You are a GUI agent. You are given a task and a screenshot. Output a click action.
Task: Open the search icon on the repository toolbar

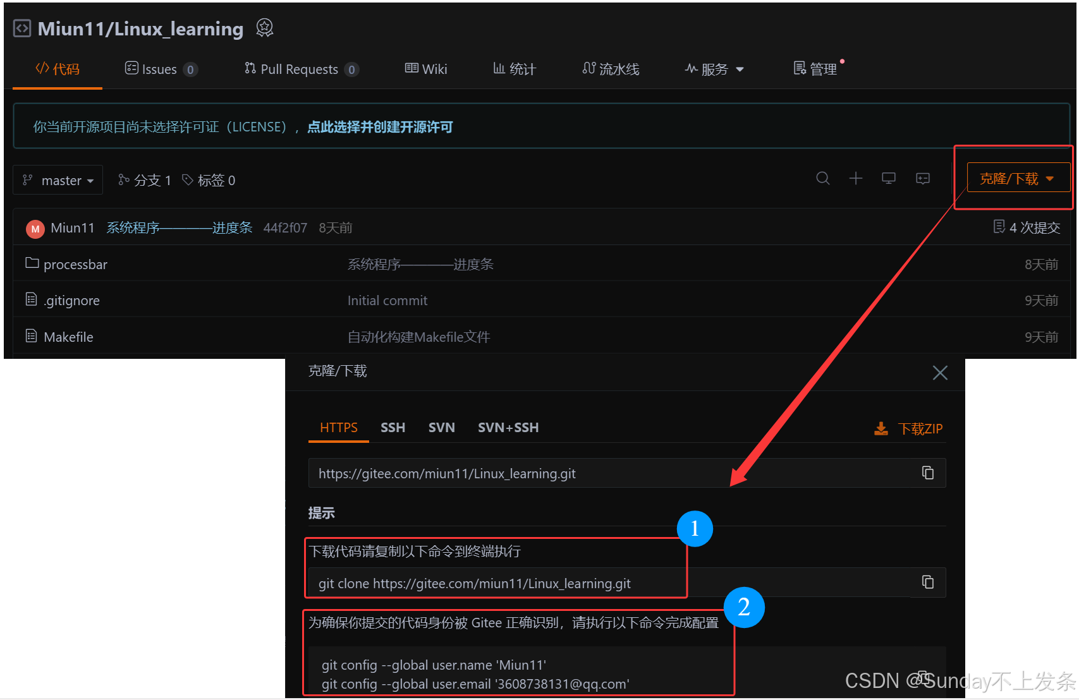pos(822,179)
